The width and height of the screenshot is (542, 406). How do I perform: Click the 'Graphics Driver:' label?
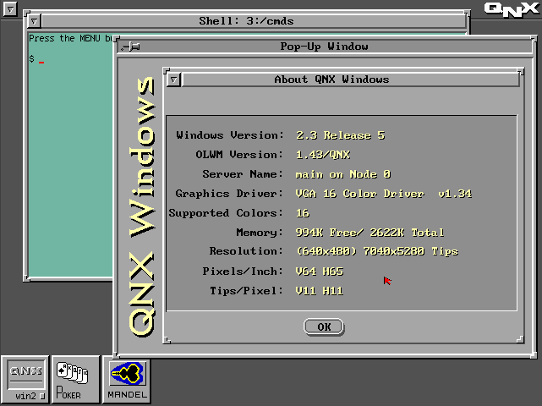click(229, 194)
